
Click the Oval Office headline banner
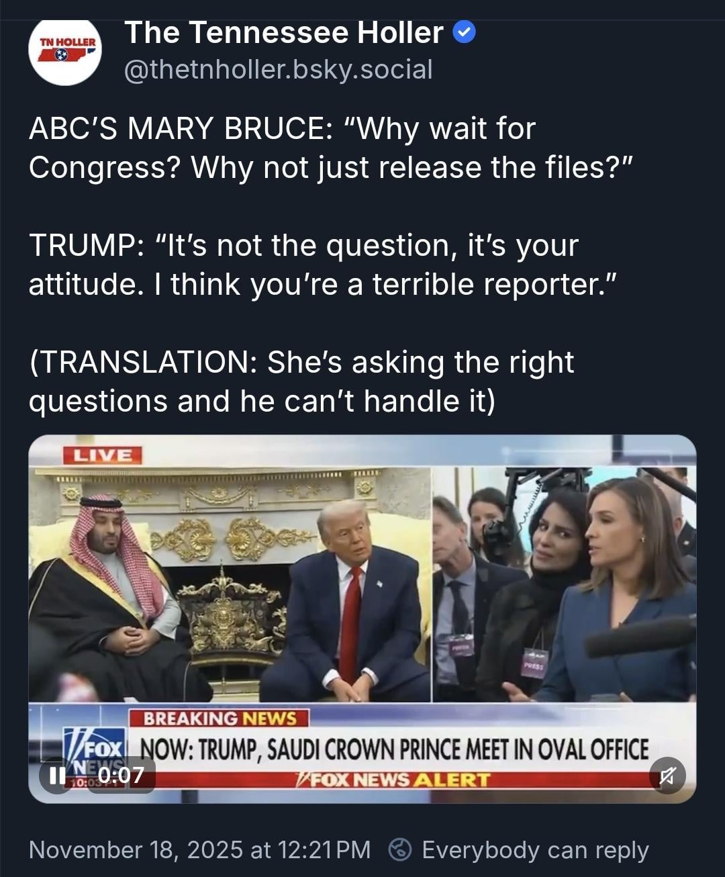[x=394, y=749]
